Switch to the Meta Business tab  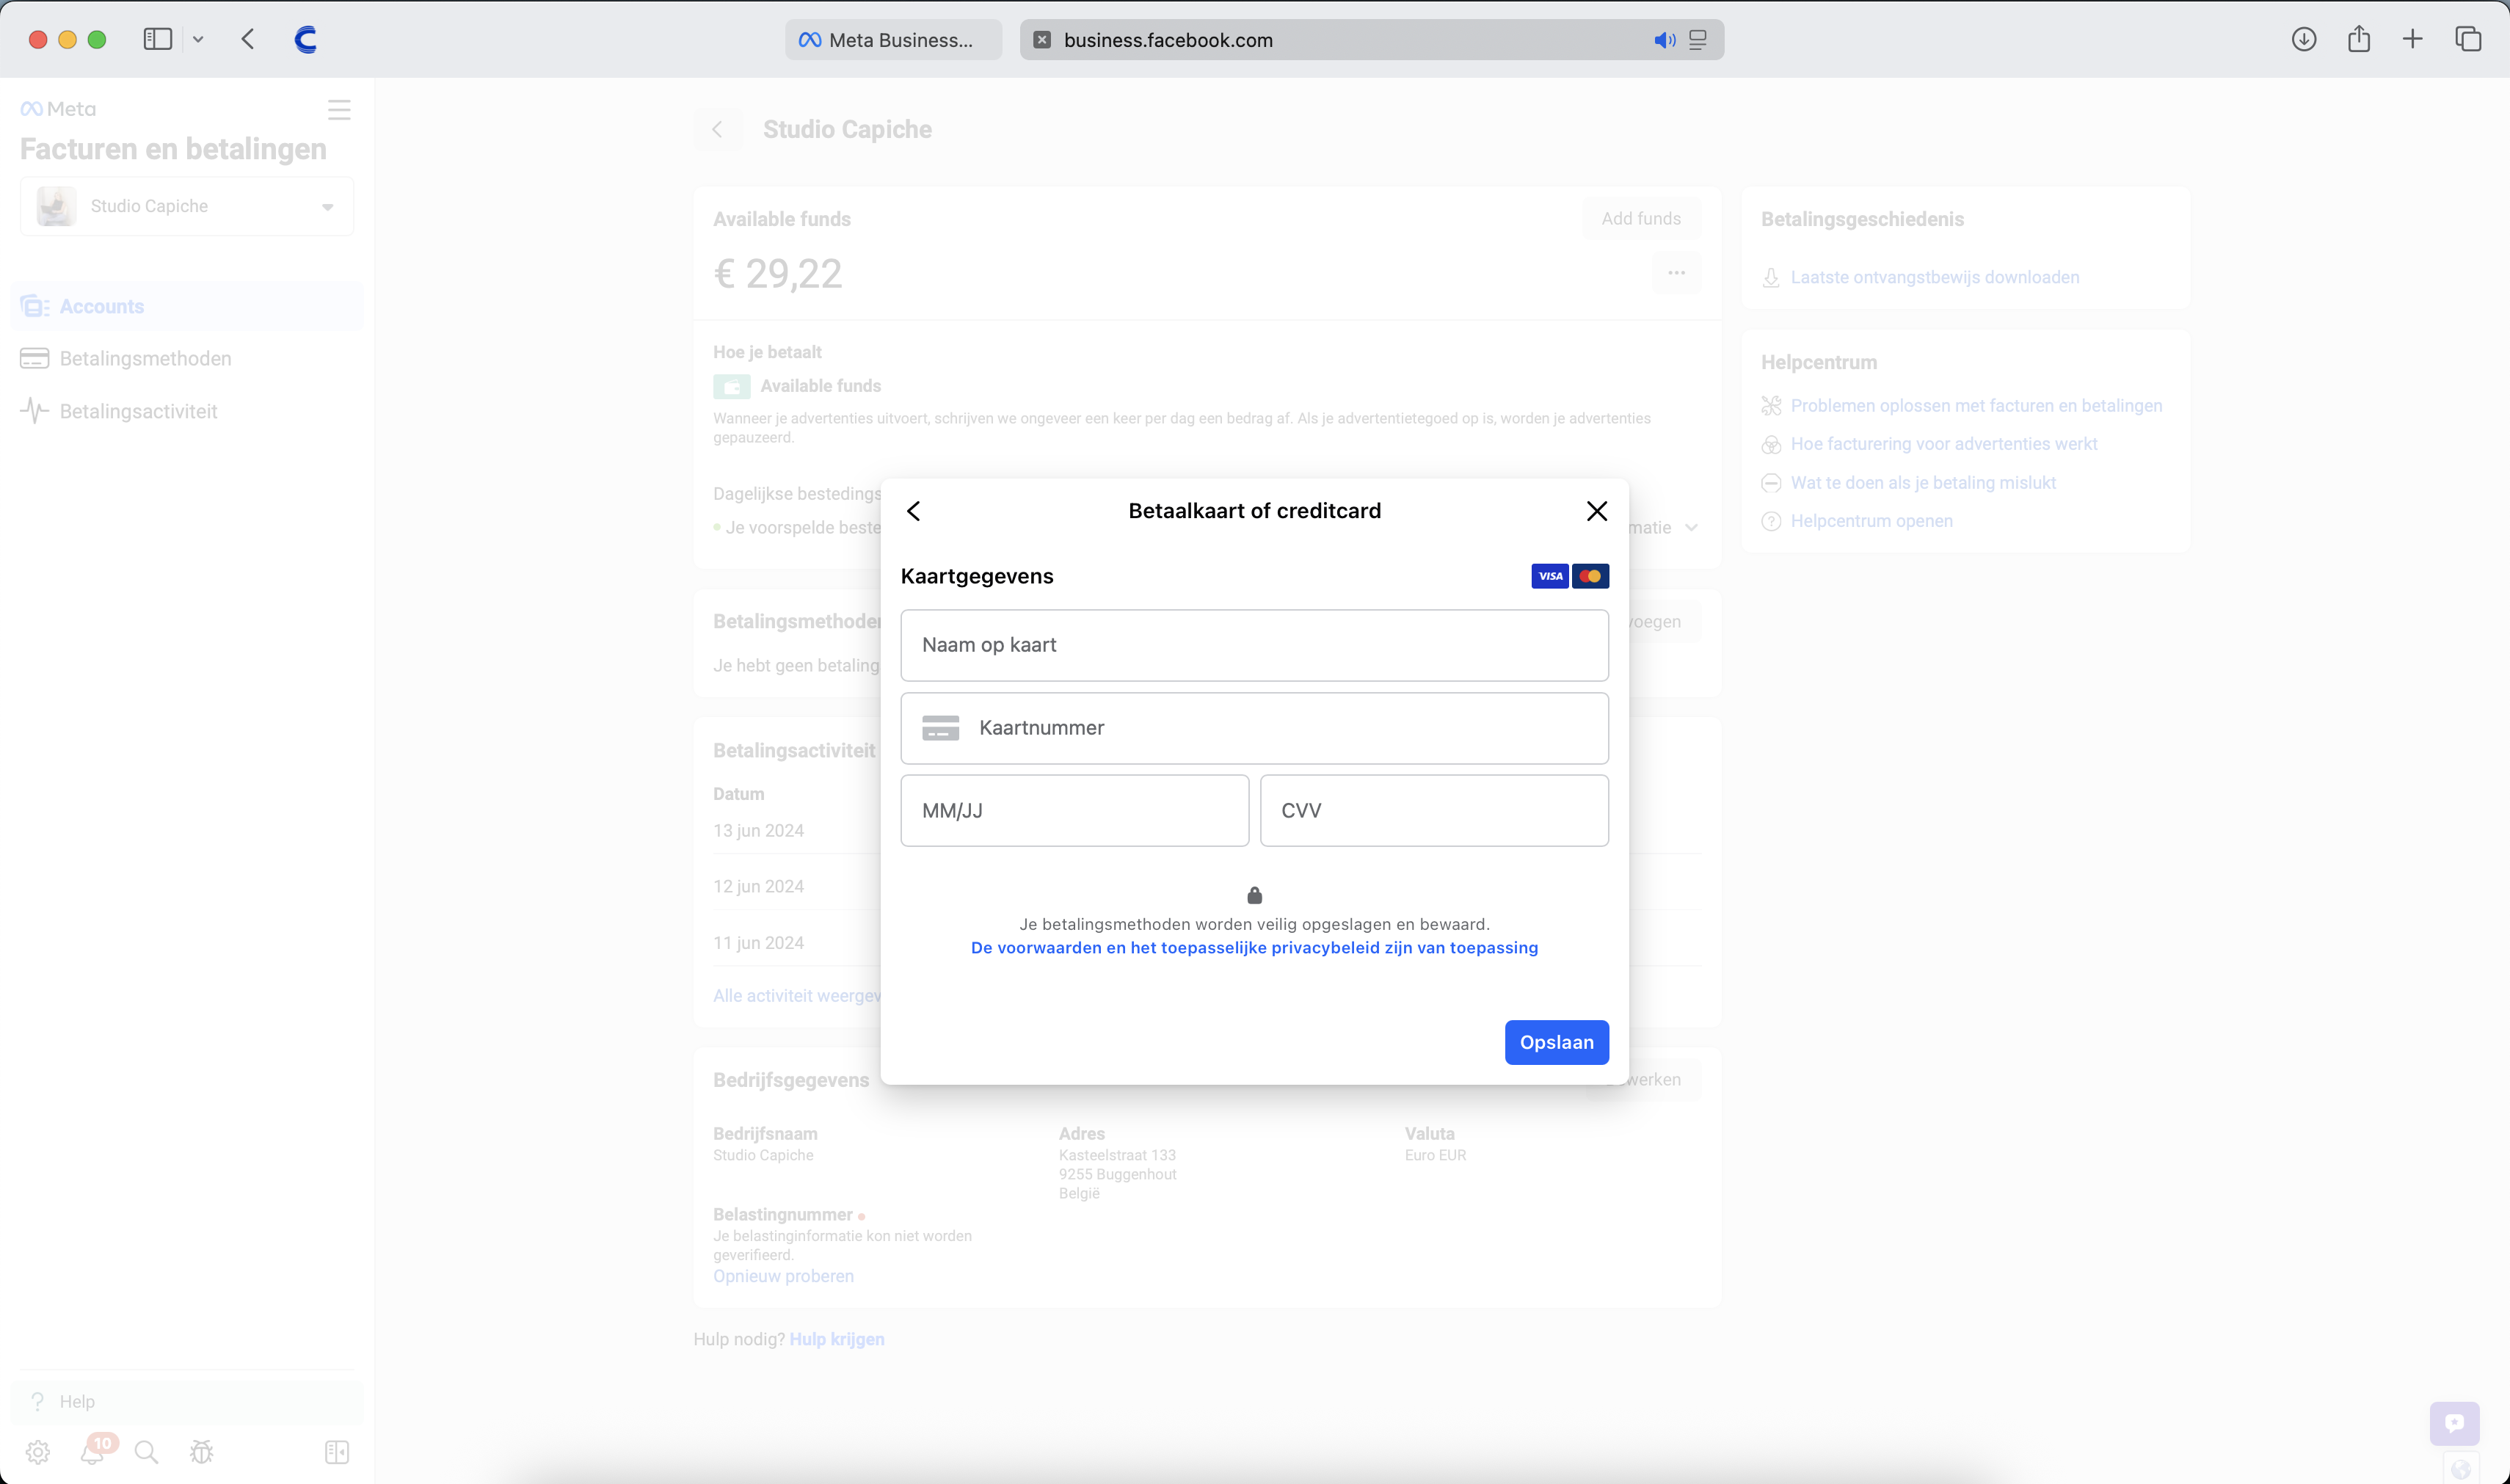point(893,40)
